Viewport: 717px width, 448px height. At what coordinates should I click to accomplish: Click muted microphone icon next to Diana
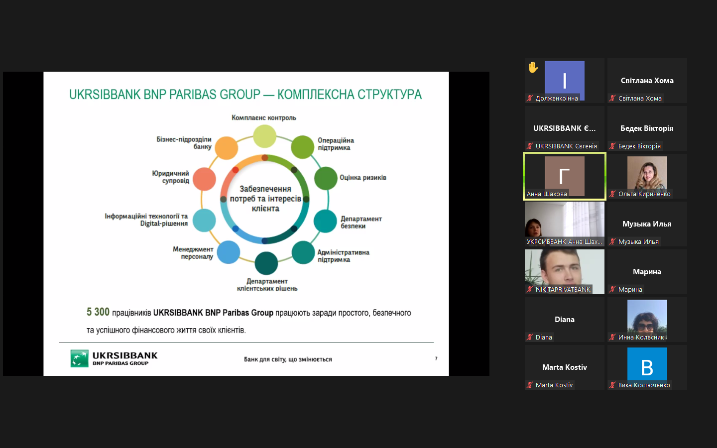530,337
